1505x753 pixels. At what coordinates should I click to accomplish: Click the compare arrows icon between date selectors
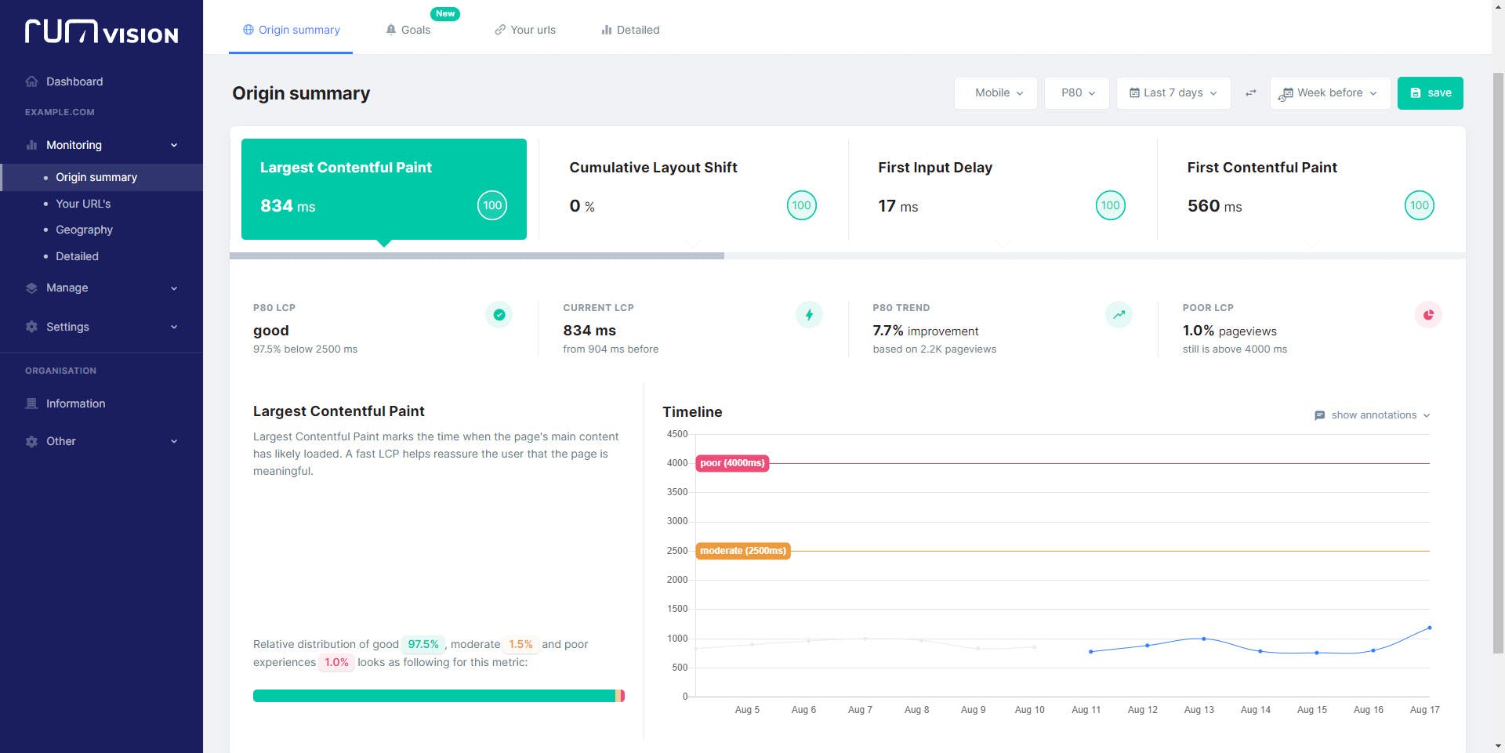point(1251,92)
